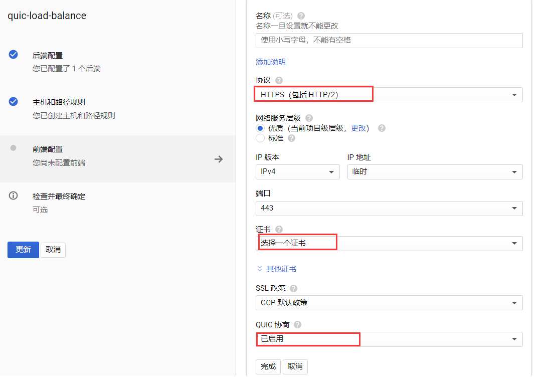Click checkmark icon for 主机和路径规则 step
This screenshot has width=559, height=389.
pyautogui.click(x=13, y=102)
